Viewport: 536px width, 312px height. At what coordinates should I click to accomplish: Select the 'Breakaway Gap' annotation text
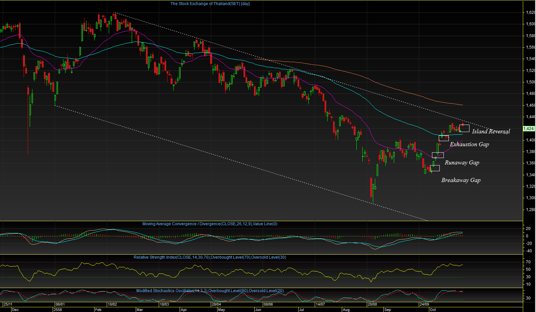[x=461, y=180]
